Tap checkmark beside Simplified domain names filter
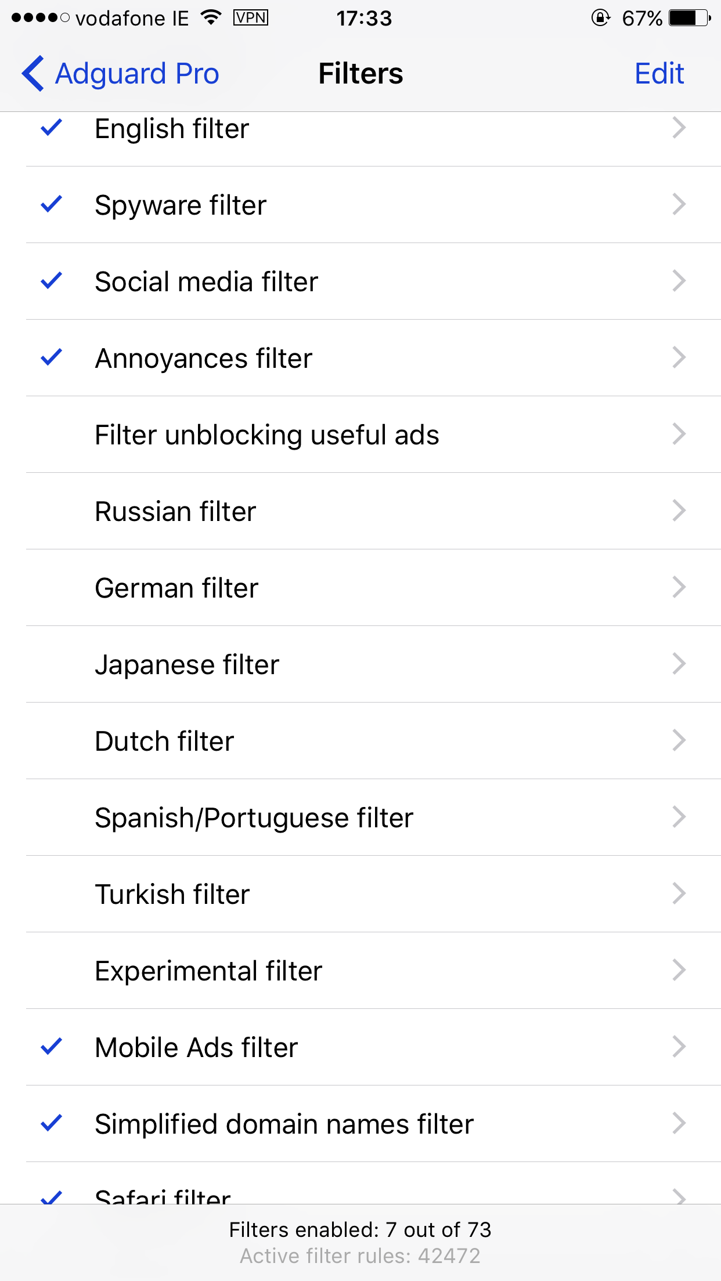This screenshot has width=721, height=1281. [x=52, y=1123]
